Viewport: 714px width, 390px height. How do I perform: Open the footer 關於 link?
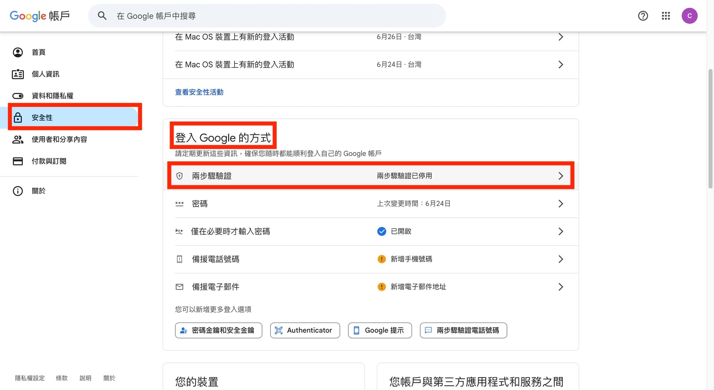[109, 378]
